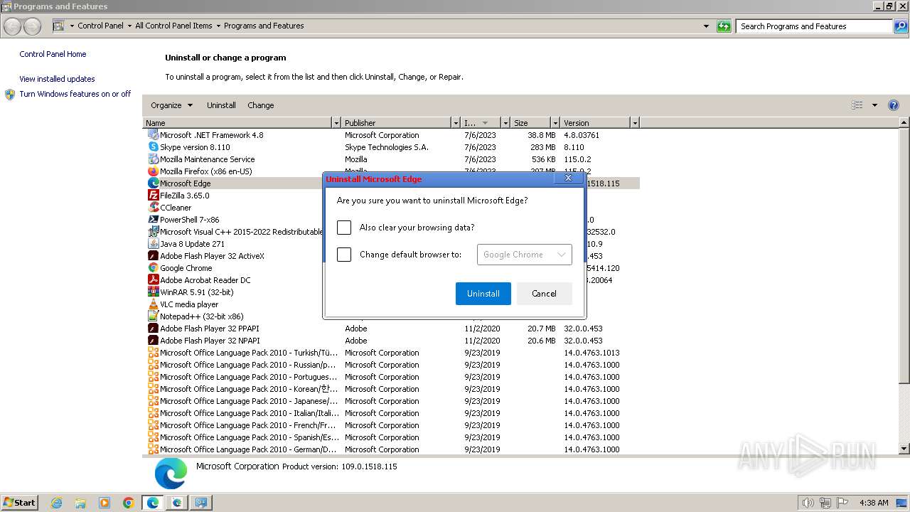Click the Java 8 Update 271 icon
Screen dimensions: 910x512
(153, 244)
